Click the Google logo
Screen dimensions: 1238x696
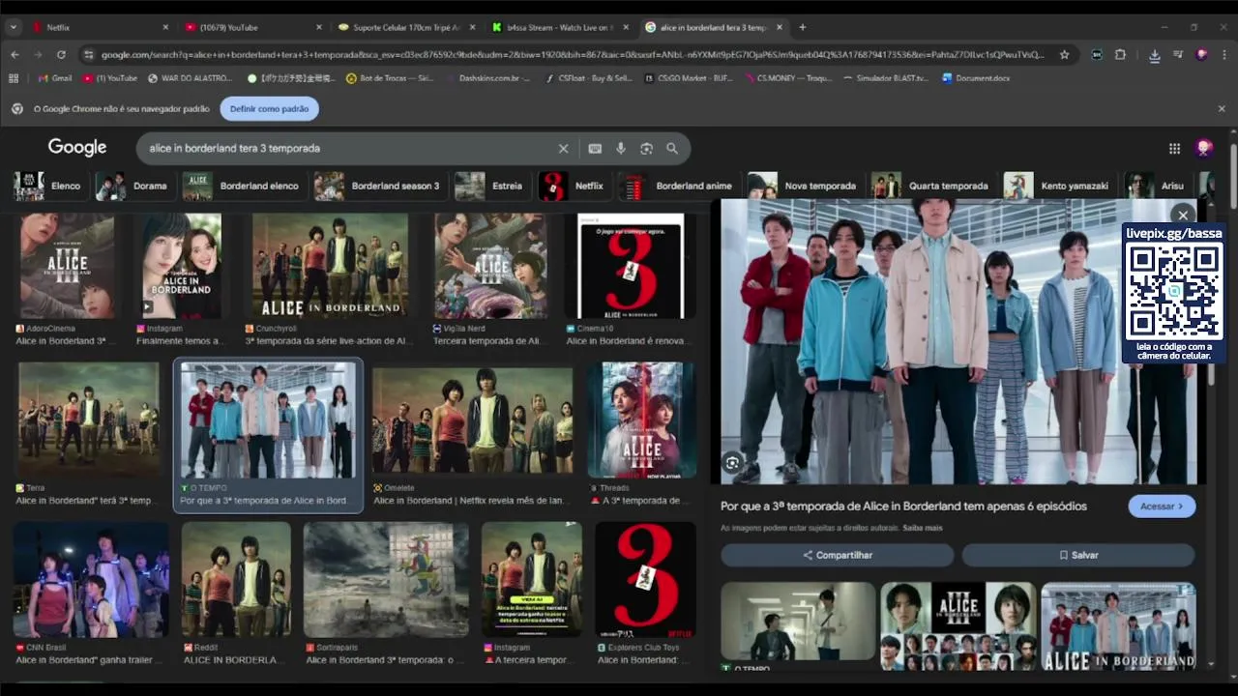[77, 147]
